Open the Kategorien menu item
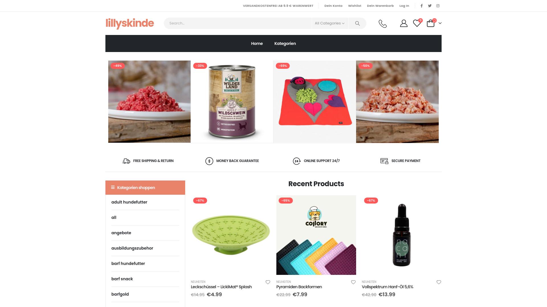This screenshot has width=547, height=307. tap(285, 43)
